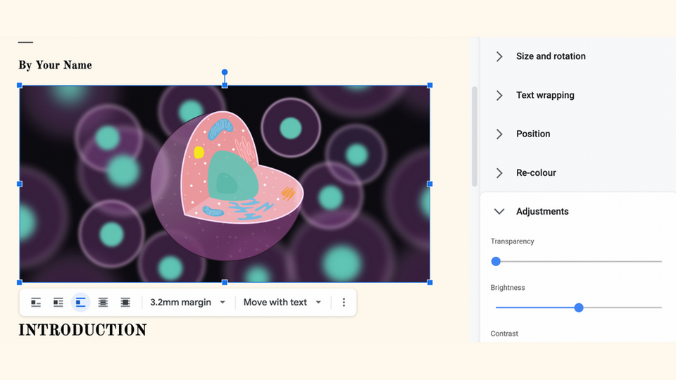This screenshot has width=676, height=380.
Task: Open the three-dot more options menu
Action: pos(344,303)
